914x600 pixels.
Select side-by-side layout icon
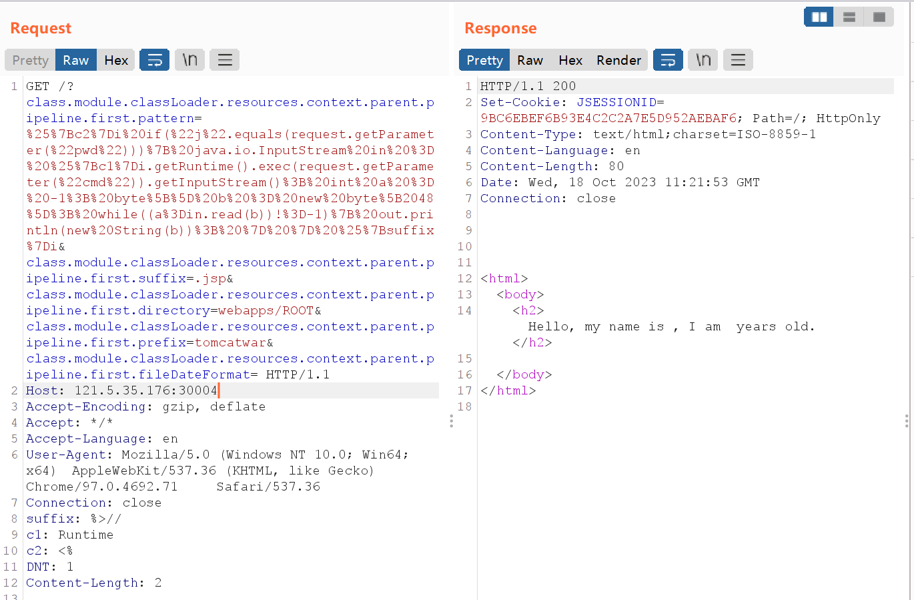tap(819, 17)
